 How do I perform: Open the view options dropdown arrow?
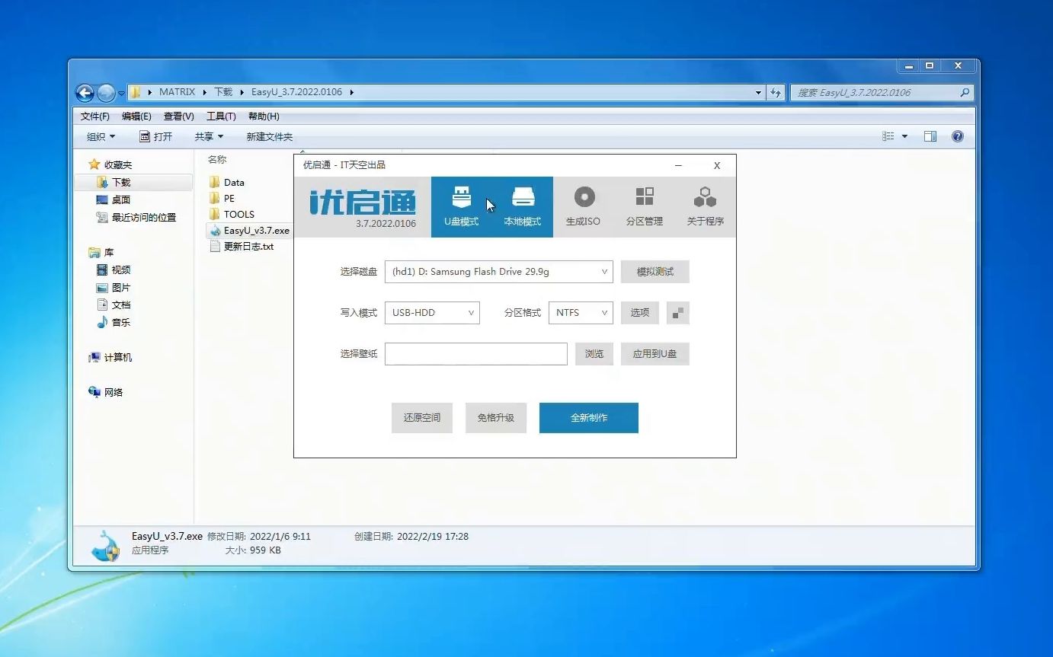coord(904,136)
